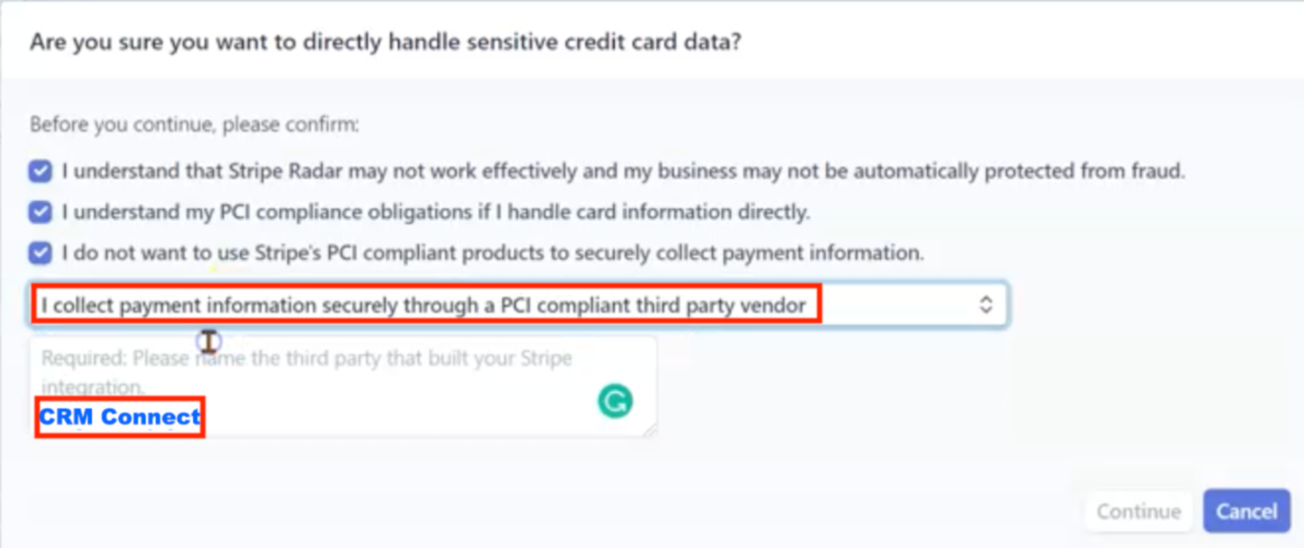Click the up-down arrows on the reason selector
Viewport: 1304px width, 548px height.
(985, 304)
